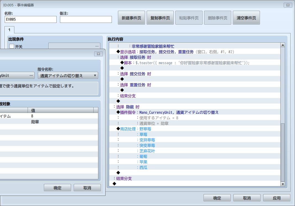Select empty diamond line under 重置任务
Image resolution: width=295 pixels, height=206 pixels.
click(x=195, y=90)
